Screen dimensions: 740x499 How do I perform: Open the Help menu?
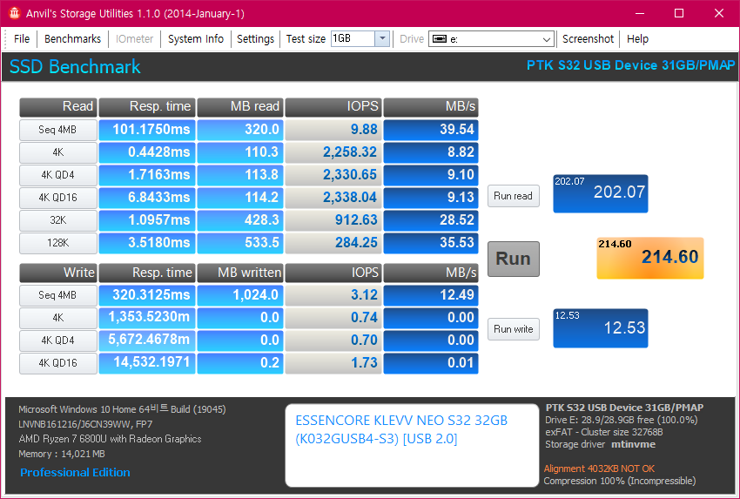637,38
